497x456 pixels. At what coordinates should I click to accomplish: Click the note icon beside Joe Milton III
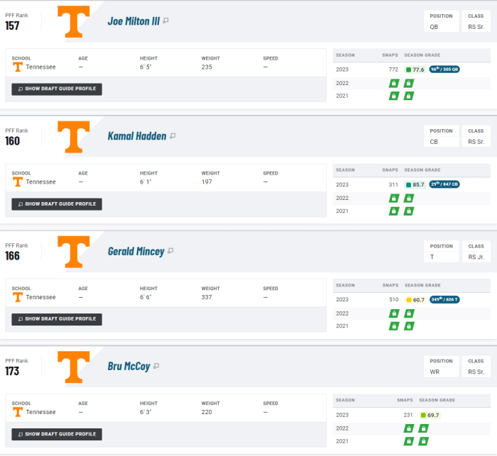pos(165,21)
